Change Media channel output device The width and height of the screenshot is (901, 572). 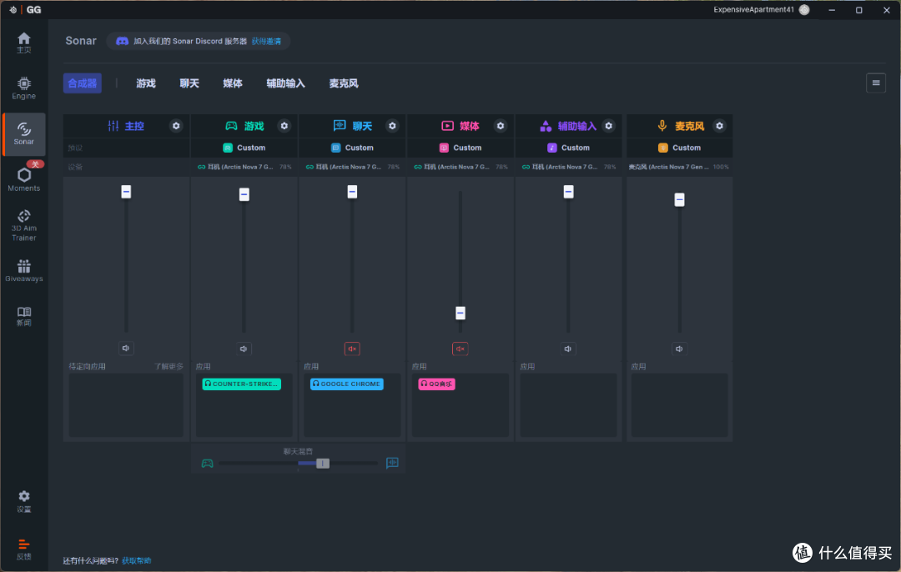pos(461,167)
